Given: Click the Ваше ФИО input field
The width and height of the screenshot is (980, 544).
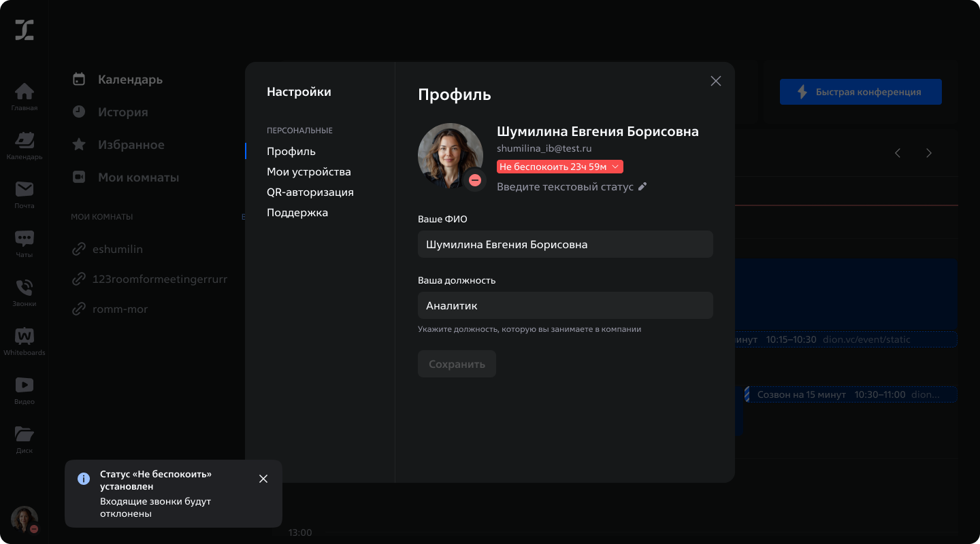Looking at the screenshot, I should (565, 244).
